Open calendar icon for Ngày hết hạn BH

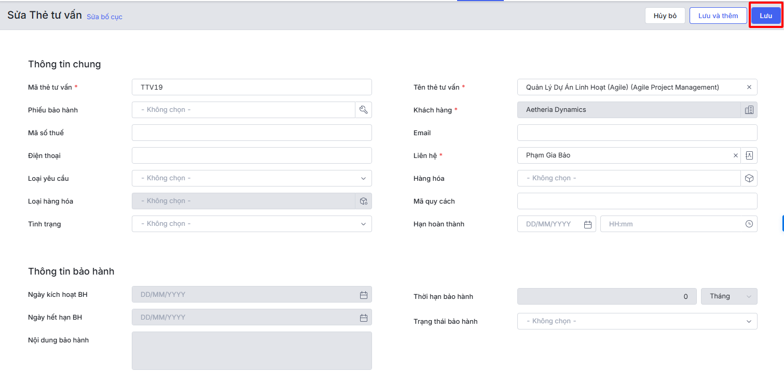[363, 318]
